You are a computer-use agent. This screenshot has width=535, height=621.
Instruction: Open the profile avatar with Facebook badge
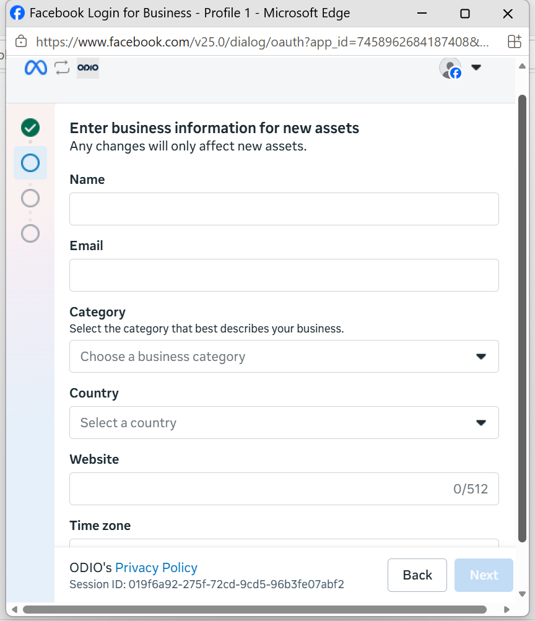(451, 68)
